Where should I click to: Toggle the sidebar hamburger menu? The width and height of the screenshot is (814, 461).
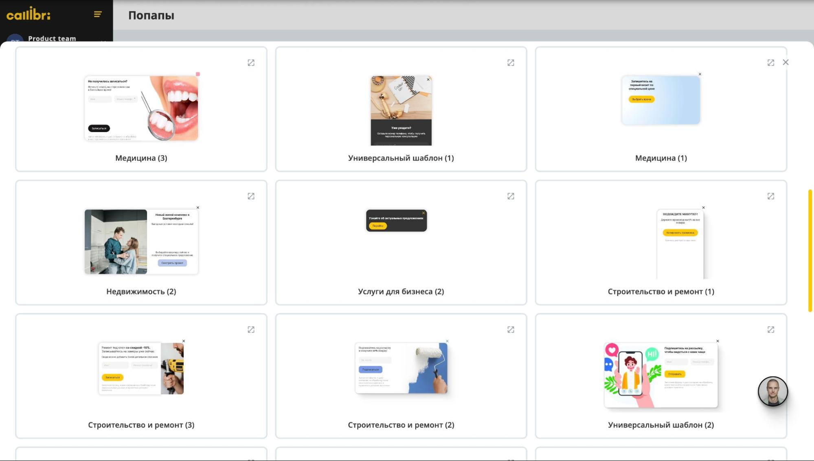pos(97,15)
